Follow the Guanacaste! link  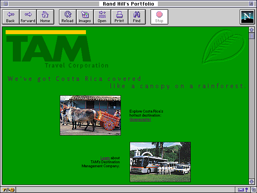coord(140,119)
